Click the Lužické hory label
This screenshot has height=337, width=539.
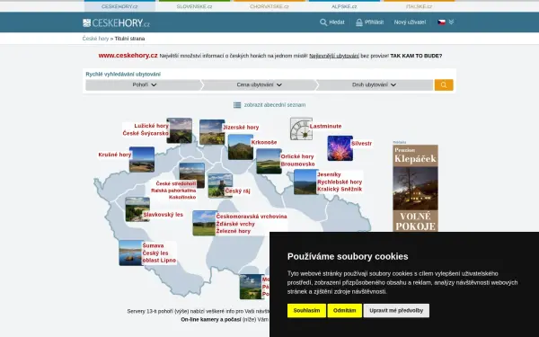click(x=151, y=126)
